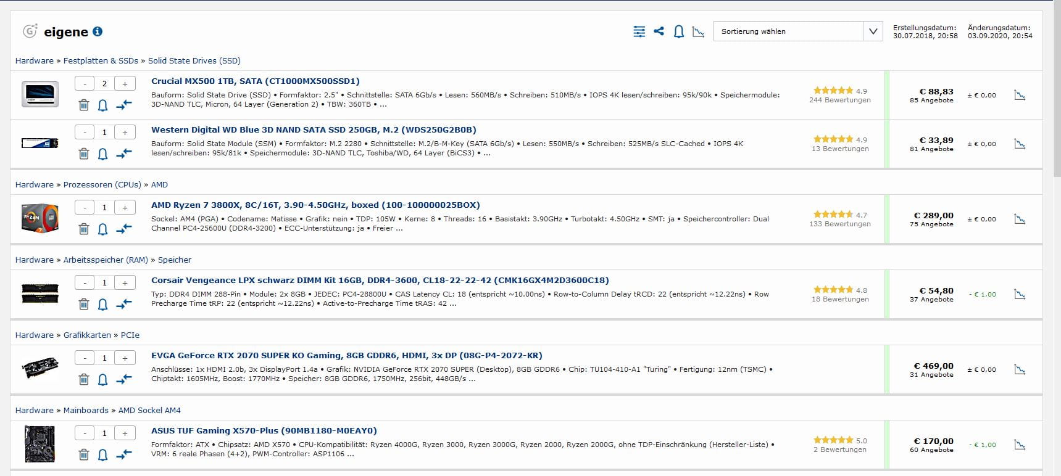Click the quantity field of the Ryzen 7 3800X
The height and width of the screenshot is (476, 1061).
(104, 207)
